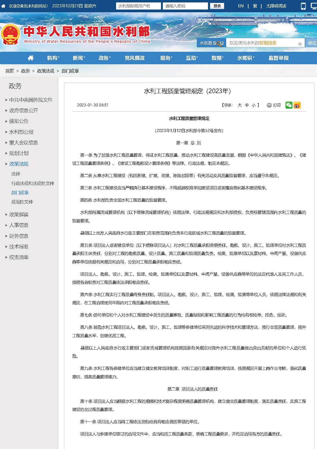Set article font size to 大 (large)
Screen dimensions: 317x449
coord(240,105)
